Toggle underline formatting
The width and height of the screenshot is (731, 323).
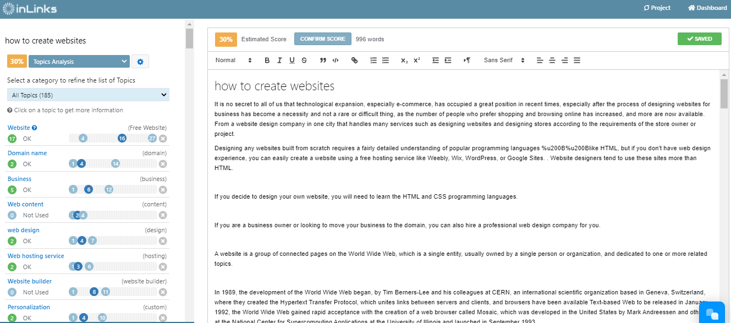click(292, 61)
